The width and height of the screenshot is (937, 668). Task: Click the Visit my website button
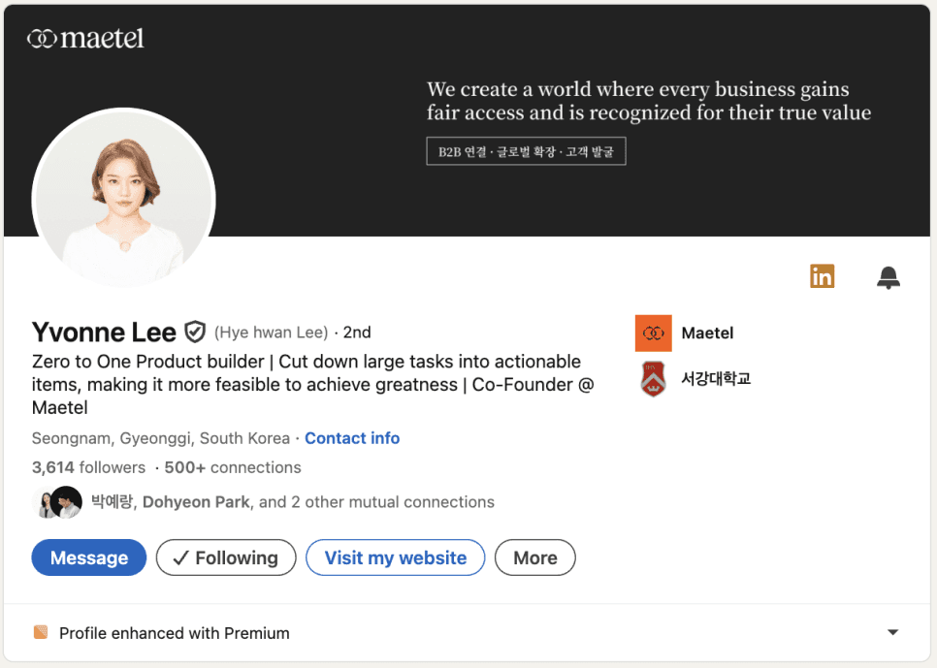click(395, 557)
